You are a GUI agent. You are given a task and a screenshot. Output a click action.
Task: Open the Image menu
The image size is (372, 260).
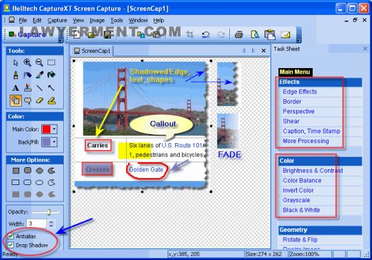(97, 21)
